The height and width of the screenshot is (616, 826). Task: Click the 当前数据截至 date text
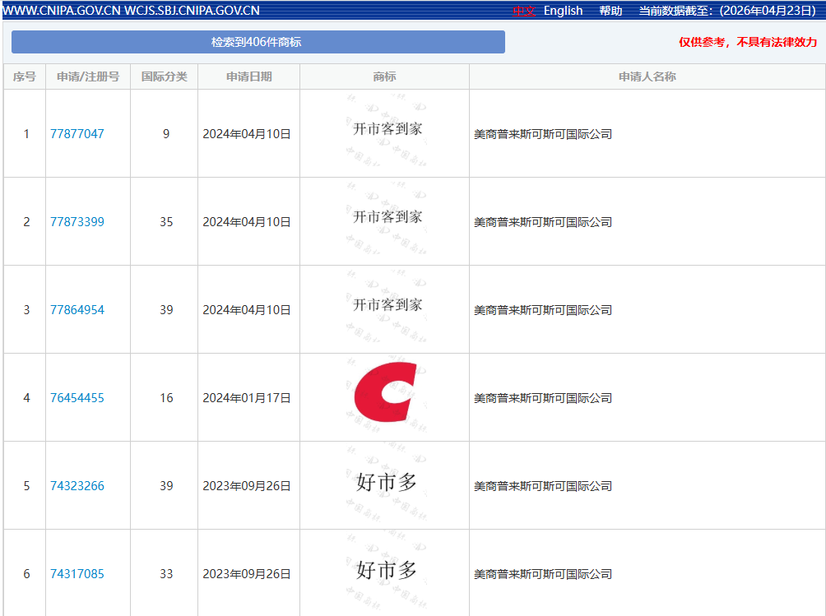pyautogui.click(x=727, y=11)
